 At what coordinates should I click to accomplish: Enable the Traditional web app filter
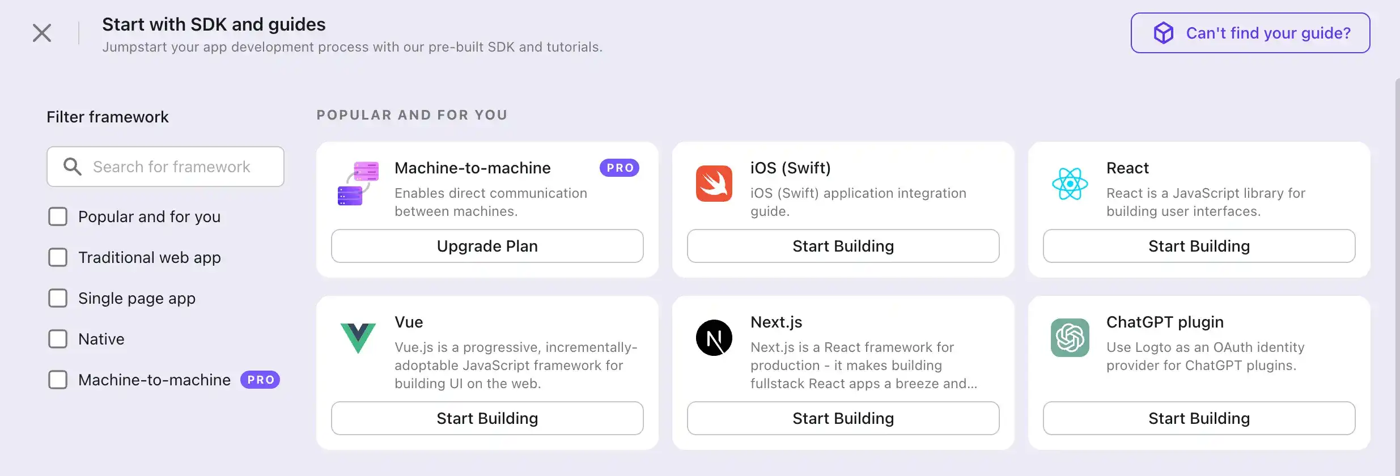(58, 257)
